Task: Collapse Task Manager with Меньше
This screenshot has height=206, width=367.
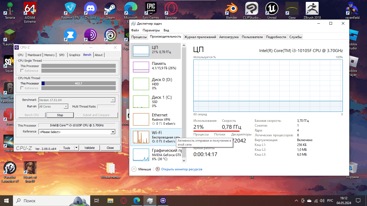Action: (141, 169)
